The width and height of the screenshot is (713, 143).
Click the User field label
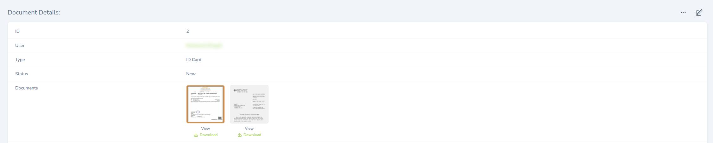(20, 45)
